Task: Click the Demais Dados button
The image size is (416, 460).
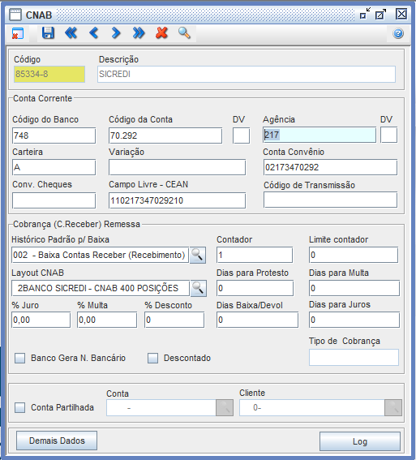Action: point(57,441)
